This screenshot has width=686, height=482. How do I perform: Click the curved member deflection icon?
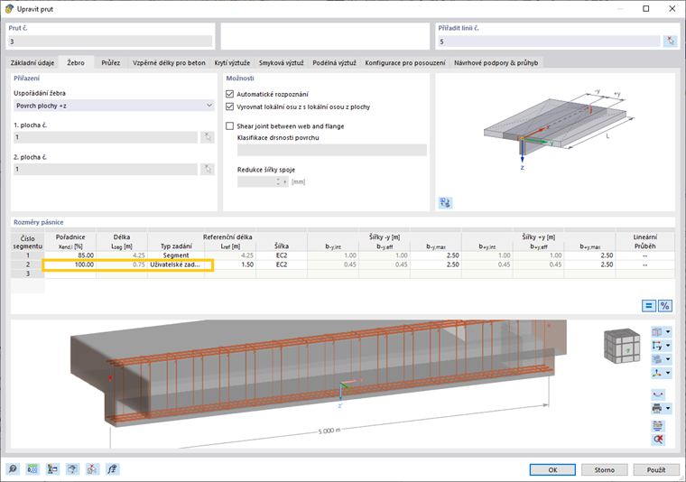[658, 394]
